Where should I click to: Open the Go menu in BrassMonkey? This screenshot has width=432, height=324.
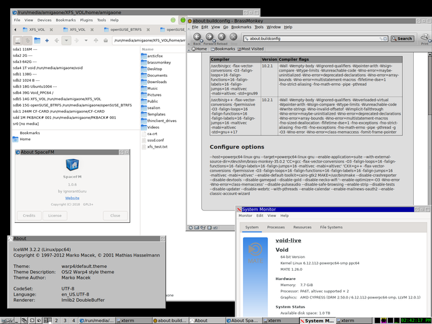[x=225, y=27]
